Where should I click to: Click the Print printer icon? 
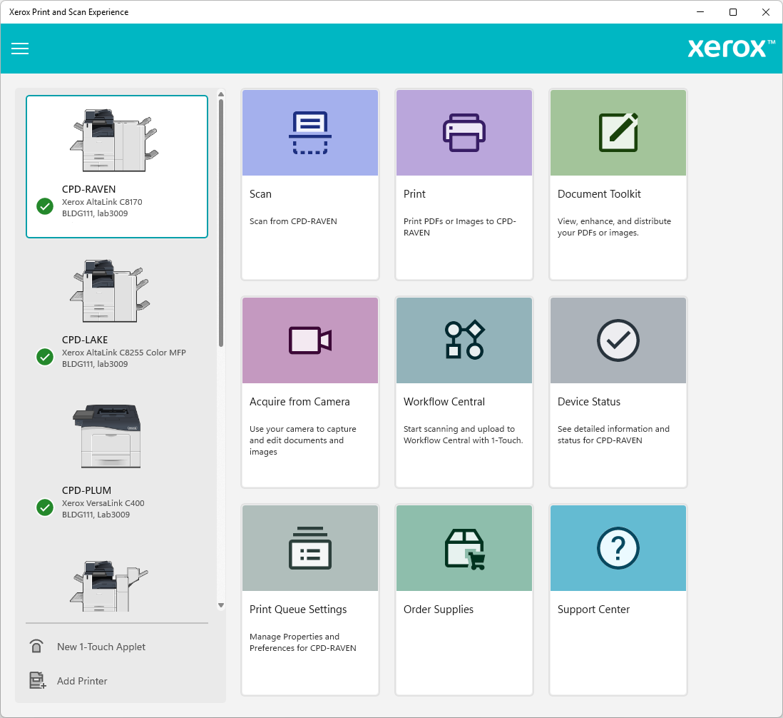tap(464, 132)
